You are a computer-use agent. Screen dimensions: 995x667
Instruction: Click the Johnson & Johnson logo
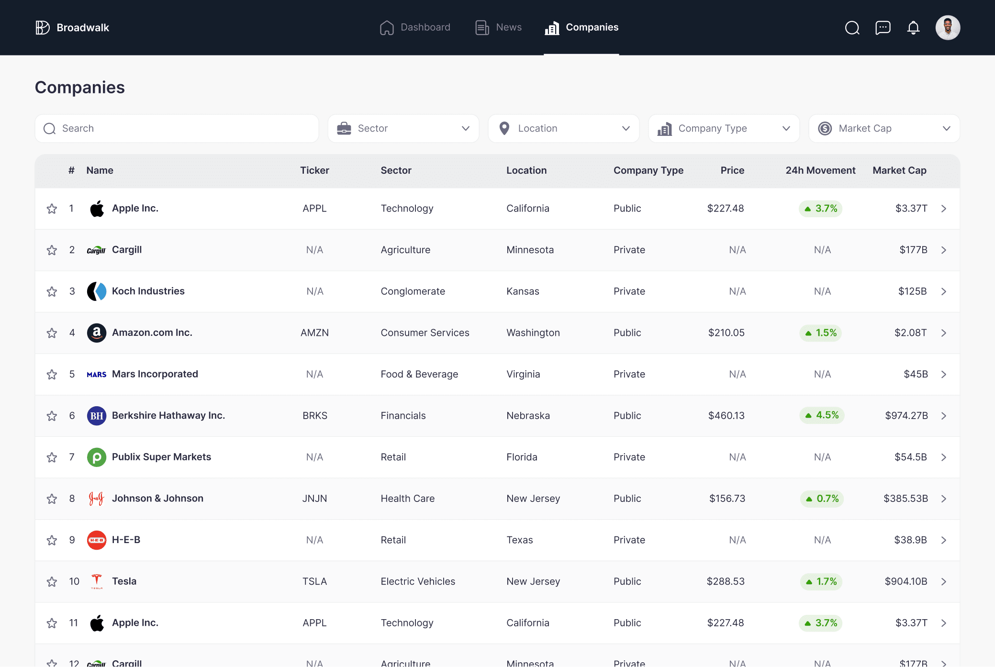(97, 499)
